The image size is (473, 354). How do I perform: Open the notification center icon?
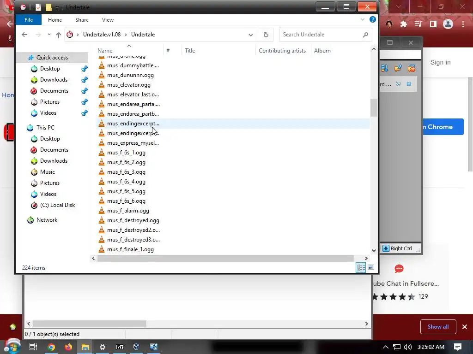(x=458, y=347)
